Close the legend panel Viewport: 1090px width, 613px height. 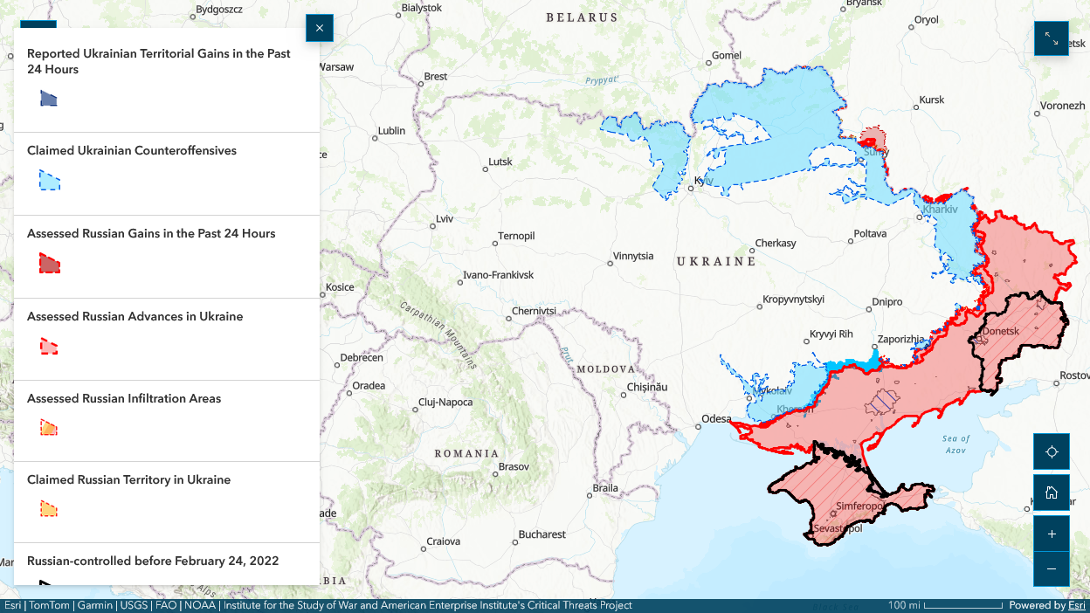320,28
